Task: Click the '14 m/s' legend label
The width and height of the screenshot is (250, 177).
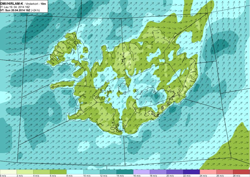Action: tap(120, 176)
